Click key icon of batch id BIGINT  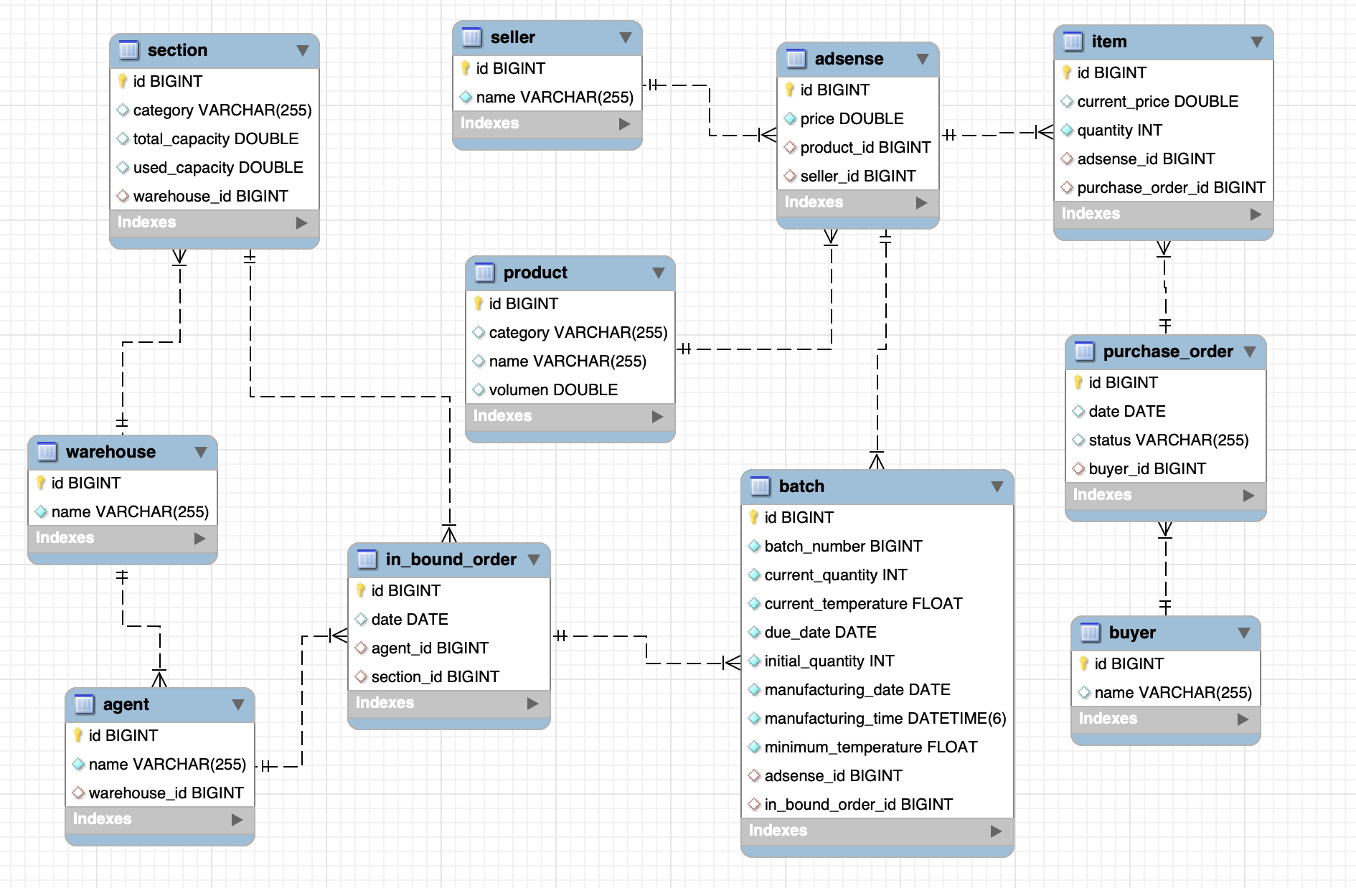(x=754, y=517)
